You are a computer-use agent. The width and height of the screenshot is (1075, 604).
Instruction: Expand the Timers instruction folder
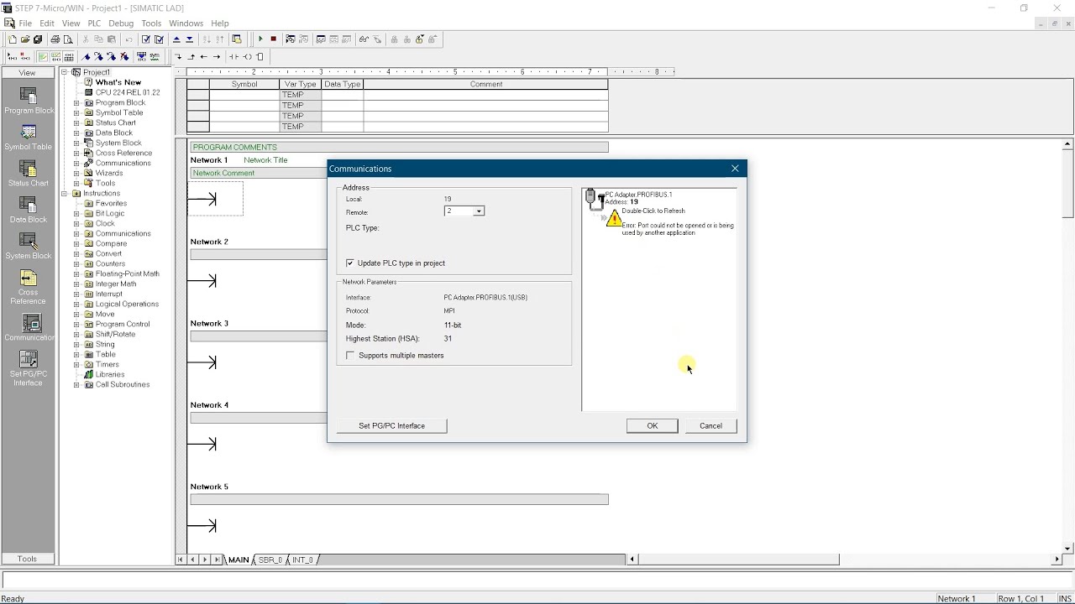coord(76,364)
